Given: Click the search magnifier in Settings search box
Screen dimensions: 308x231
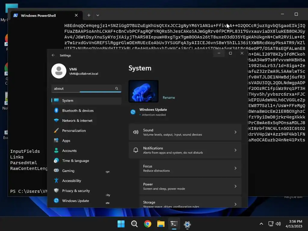Looking at the screenshot, I should [117, 88].
